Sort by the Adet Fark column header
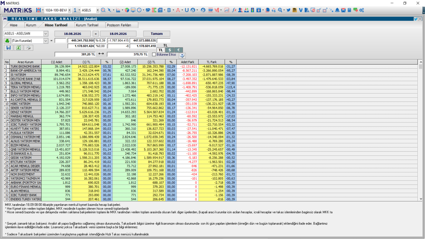 click(188, 62)
